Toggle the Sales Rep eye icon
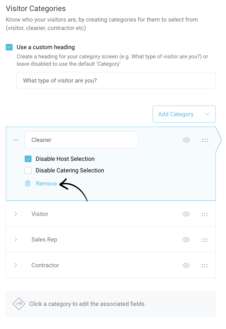The width and height of the screenshot is (226, 329). click(186, 240)
